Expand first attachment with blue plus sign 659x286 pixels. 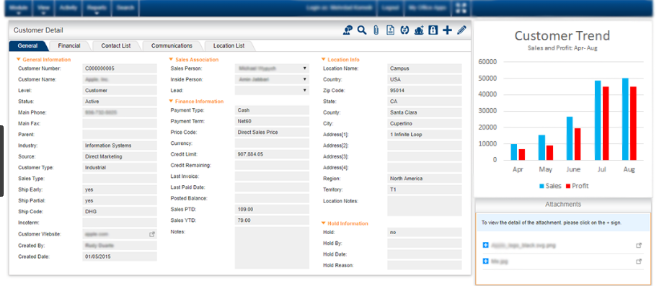pyautogui.click(x=486, y=245)
